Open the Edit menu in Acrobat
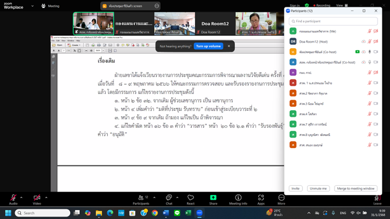 [58, 40]
